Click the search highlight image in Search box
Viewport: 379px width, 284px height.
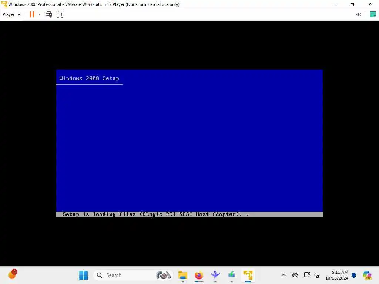click(x=163, y=275)
